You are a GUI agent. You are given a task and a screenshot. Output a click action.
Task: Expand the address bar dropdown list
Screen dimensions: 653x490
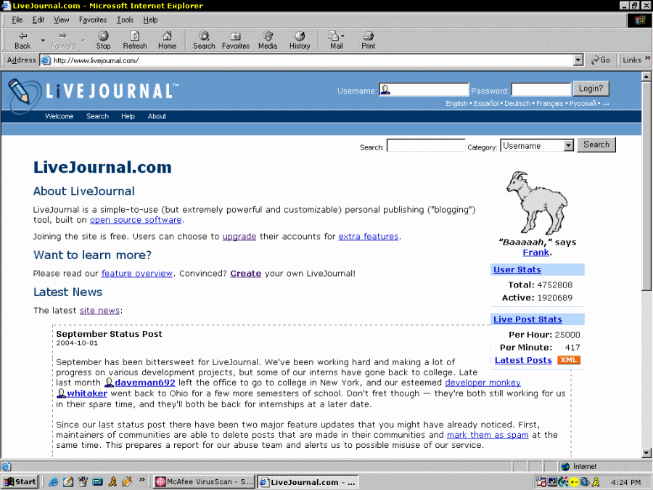pyautogui.click(x=578, y=60)
